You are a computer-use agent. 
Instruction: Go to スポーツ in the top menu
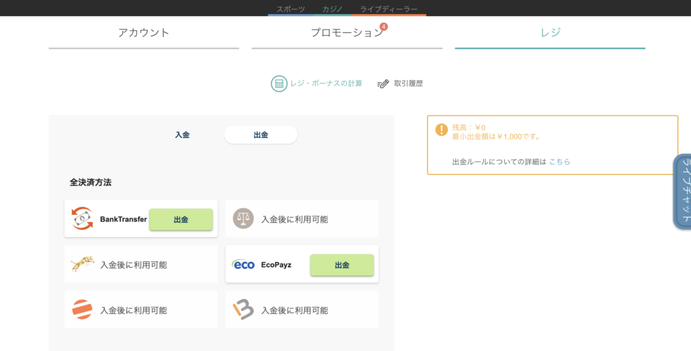291,9
